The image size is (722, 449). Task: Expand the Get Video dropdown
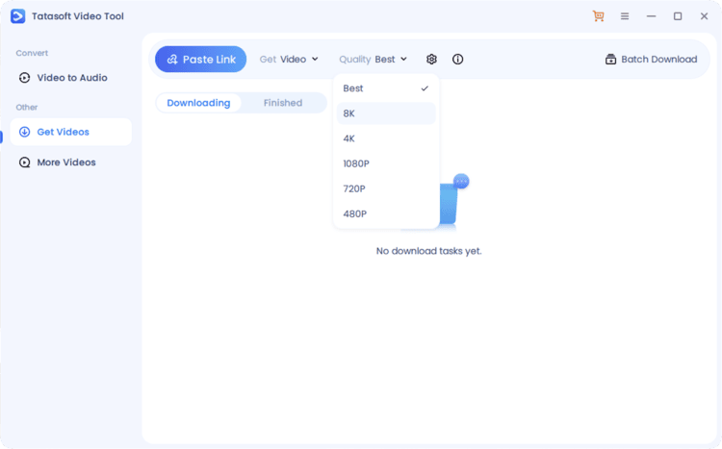[289, 60]
